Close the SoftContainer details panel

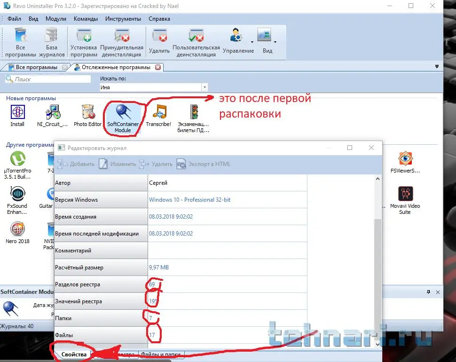click(438, 292)
